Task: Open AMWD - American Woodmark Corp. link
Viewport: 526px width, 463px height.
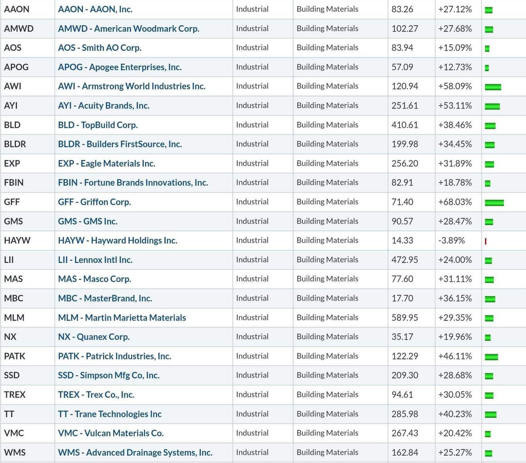Action: (x=129, y=29)
